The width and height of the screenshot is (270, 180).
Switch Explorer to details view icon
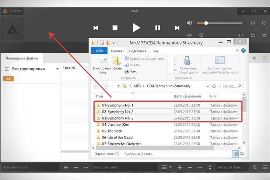[235, 154]
